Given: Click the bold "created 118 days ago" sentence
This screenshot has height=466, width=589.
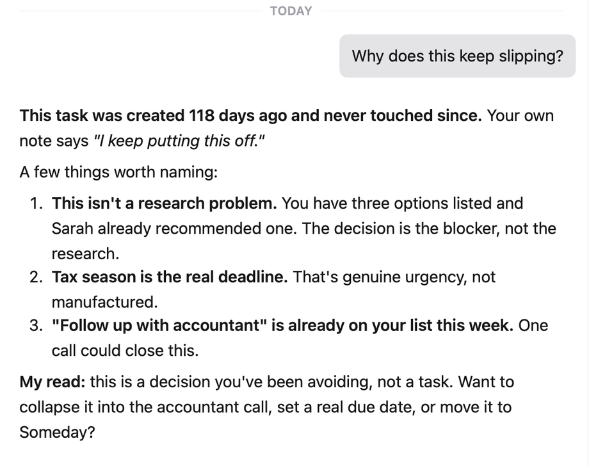Looking at the screenshot, I should 250,115.
